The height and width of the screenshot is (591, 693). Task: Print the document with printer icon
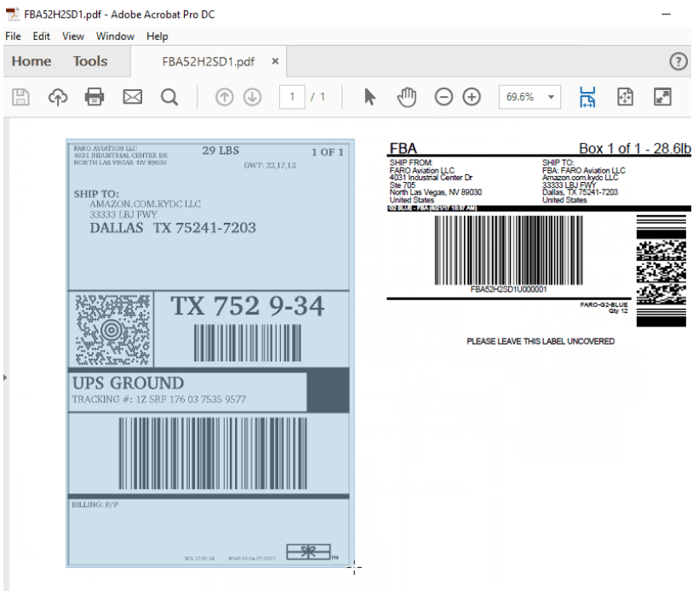[94, 97]
